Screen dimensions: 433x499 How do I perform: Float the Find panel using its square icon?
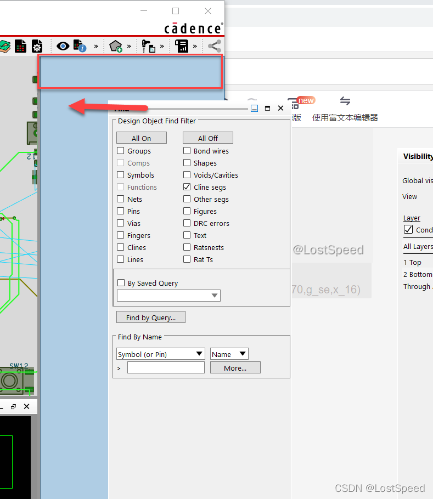[x=267, y=108]
